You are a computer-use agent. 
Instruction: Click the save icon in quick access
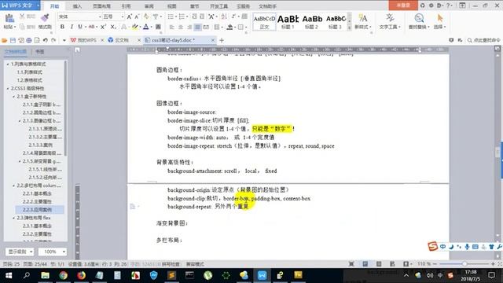13,40
